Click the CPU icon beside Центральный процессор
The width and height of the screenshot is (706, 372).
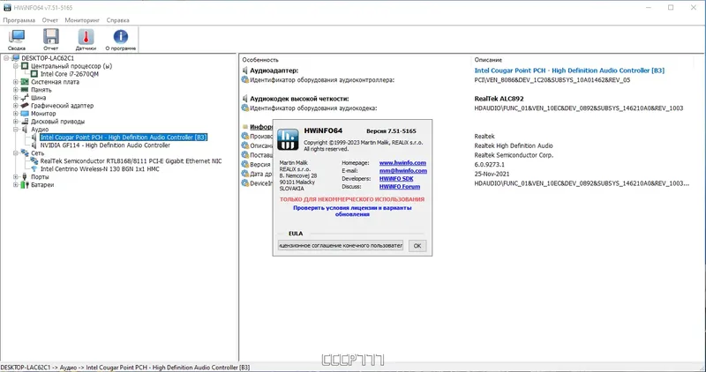[x=25, y=66]
